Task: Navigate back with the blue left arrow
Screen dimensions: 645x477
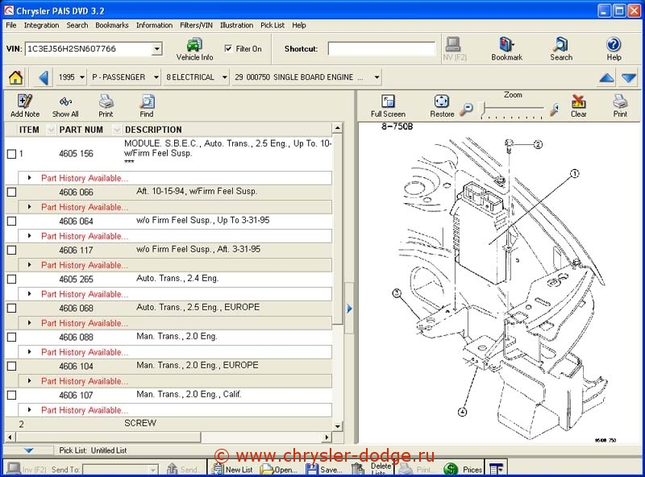Action: click(x=44, y=77)
